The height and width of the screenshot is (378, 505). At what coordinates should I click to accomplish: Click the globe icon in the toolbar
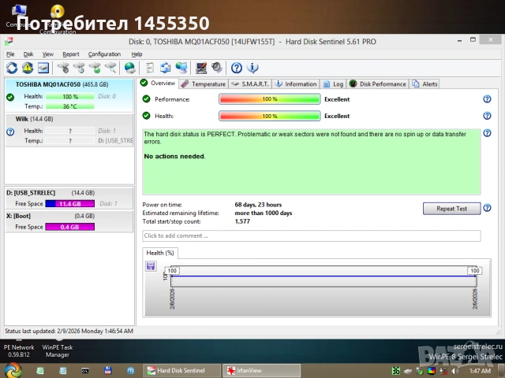(129, 68)
